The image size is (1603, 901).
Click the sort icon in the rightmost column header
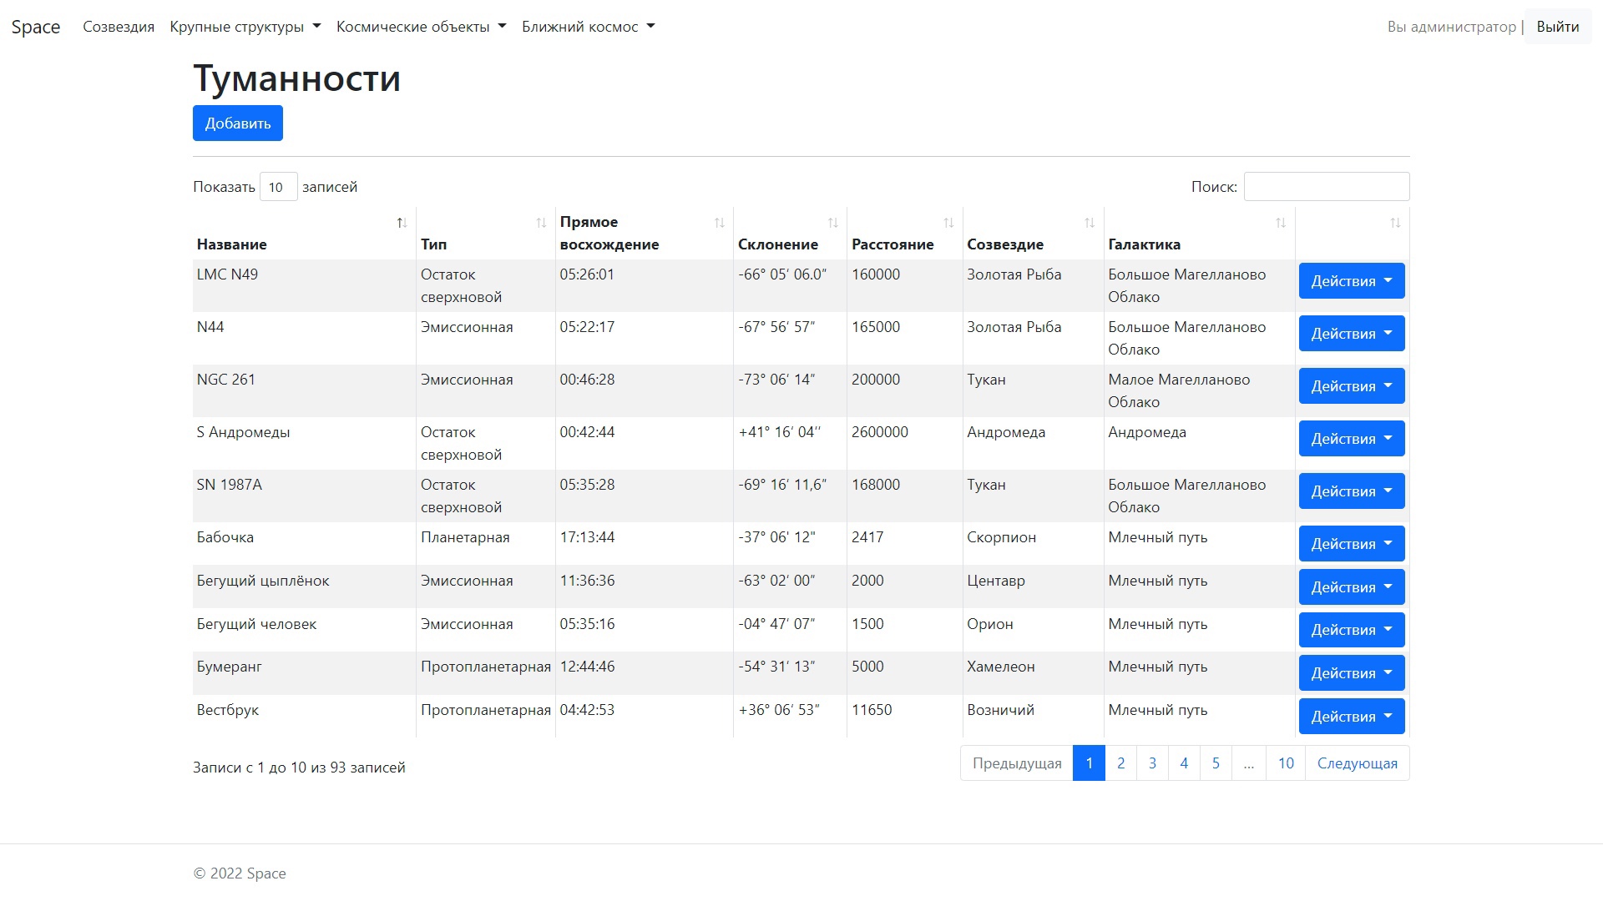1394,223
